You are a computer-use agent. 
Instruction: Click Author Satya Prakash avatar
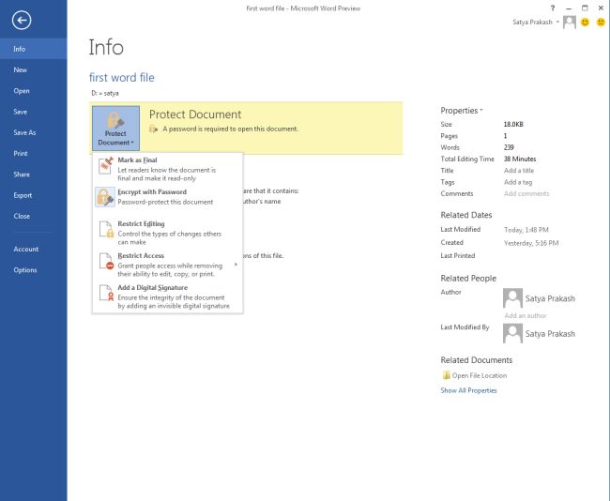click(x=512, y=298)
